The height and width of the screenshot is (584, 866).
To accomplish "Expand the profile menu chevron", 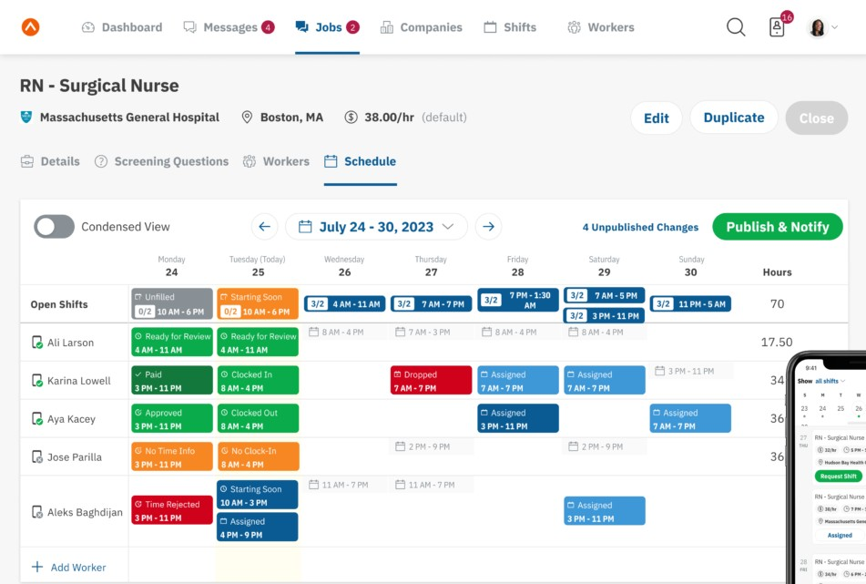I will click(x=835, y=27).
